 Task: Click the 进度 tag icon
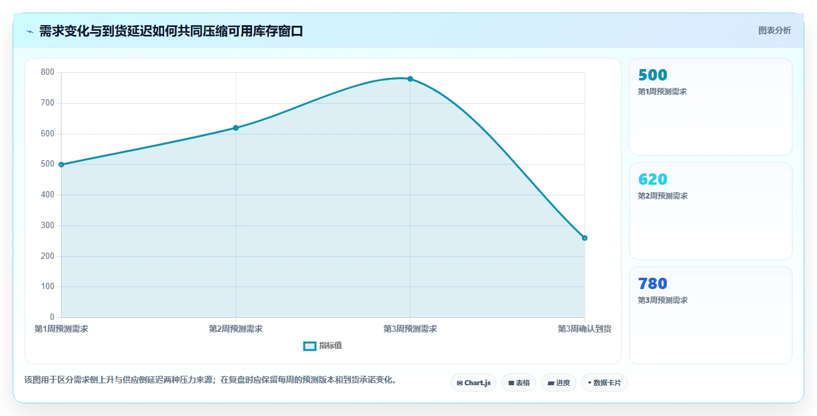tap(551, 383)
